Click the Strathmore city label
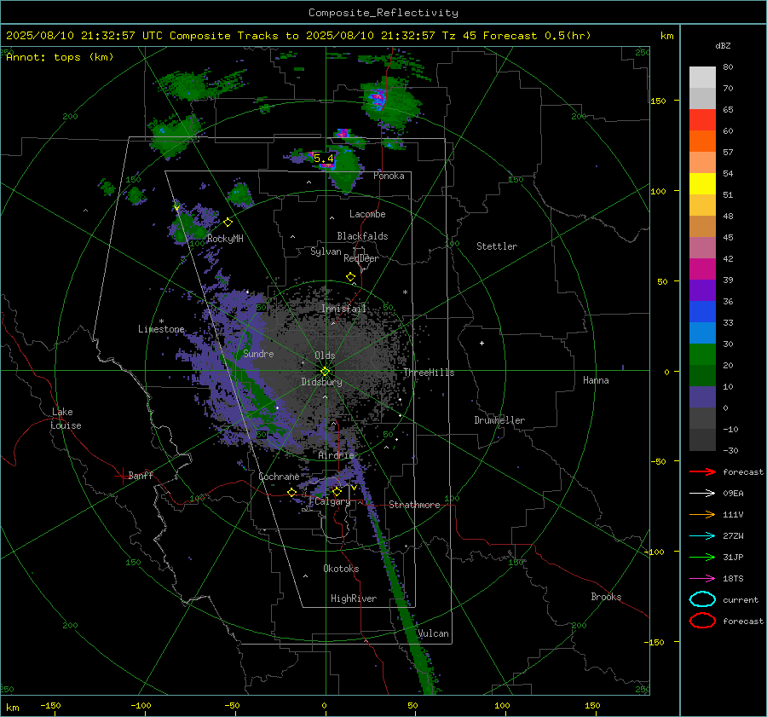 414,505
